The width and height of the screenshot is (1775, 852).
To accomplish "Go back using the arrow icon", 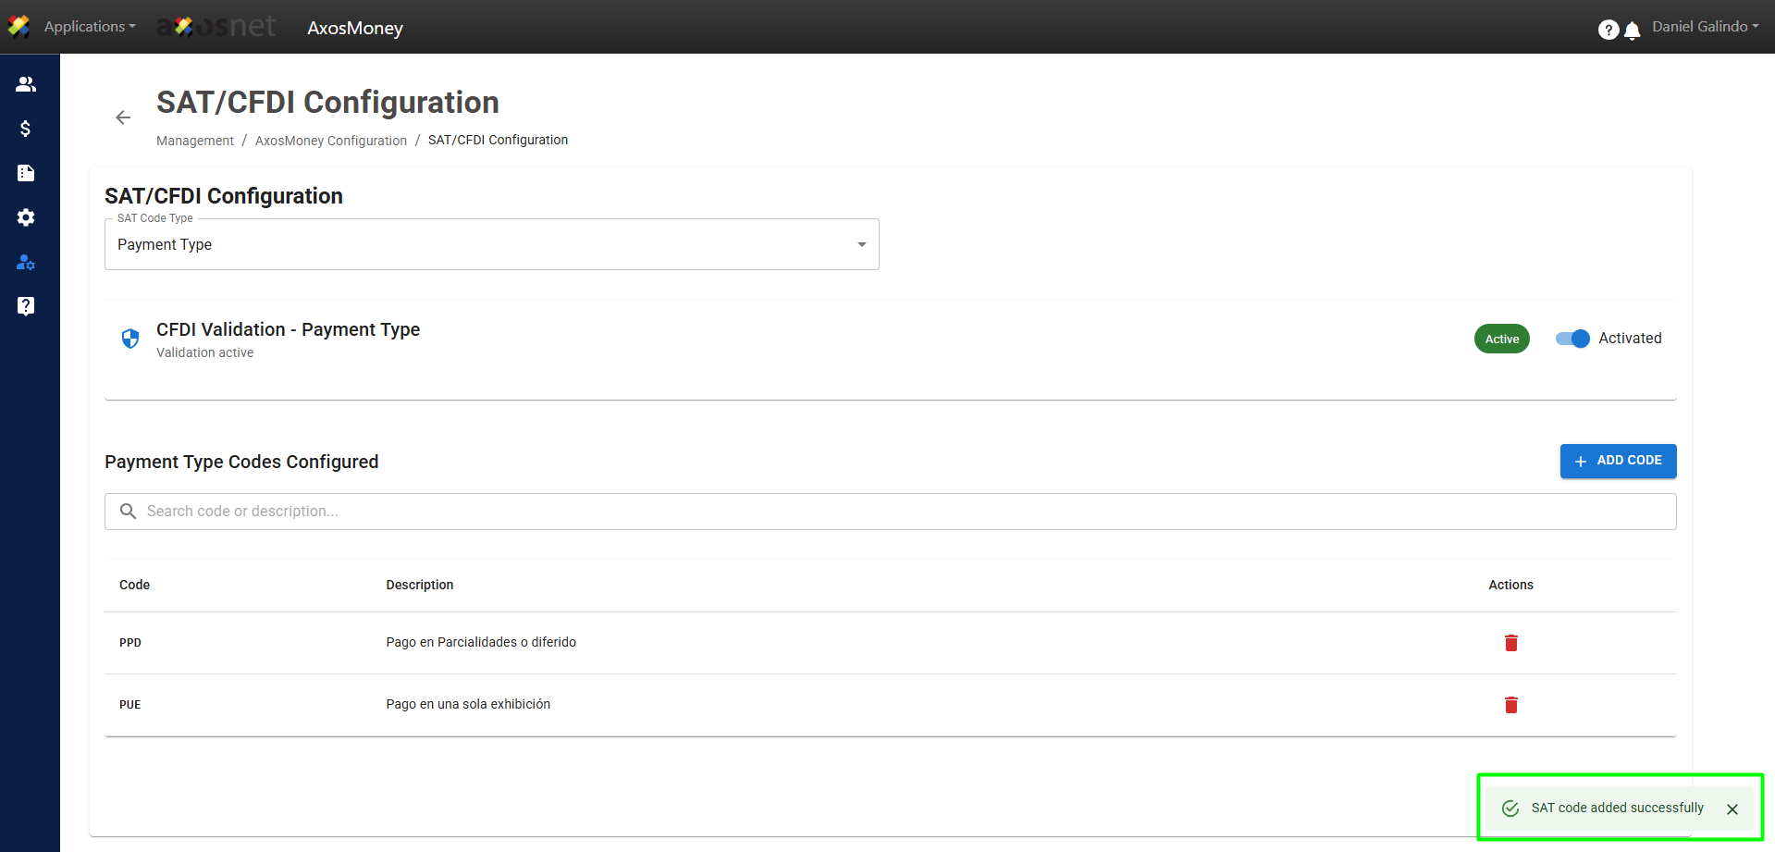I will 123,117.
